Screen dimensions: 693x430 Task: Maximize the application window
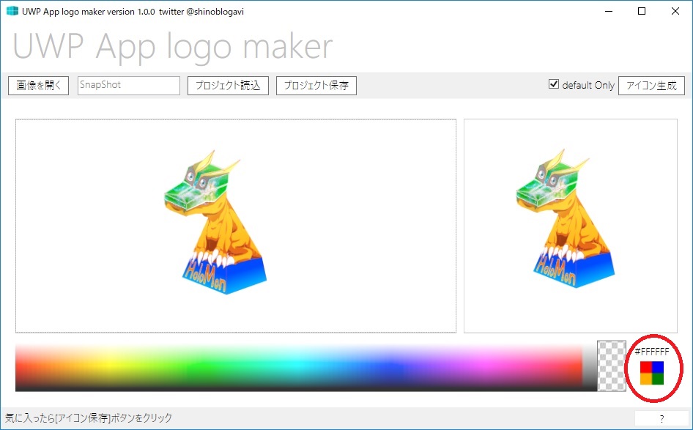coord(642,12)
